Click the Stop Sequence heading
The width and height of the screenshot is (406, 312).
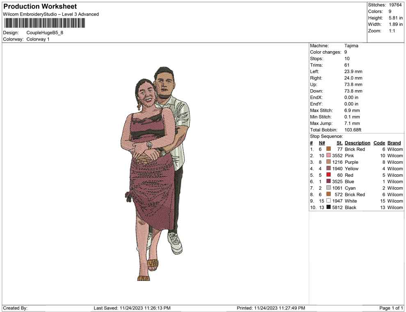point(326,136)
